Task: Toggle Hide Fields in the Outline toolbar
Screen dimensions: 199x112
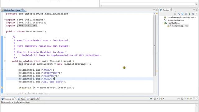Action: [x=183, y=14]
